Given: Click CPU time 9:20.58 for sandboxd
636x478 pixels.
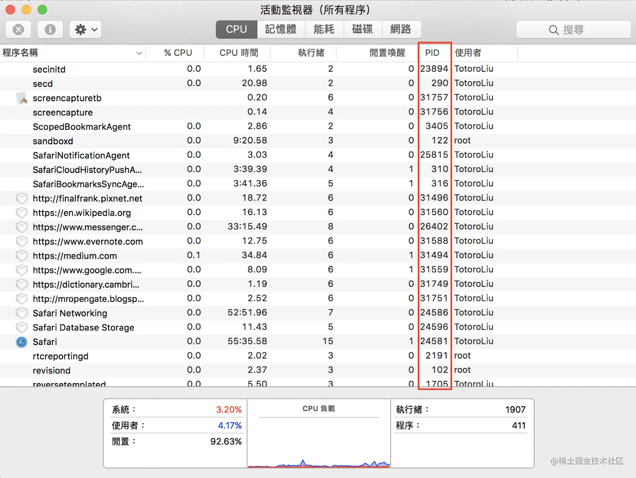Looking at the screenshot, I should [x=250, y=141].
